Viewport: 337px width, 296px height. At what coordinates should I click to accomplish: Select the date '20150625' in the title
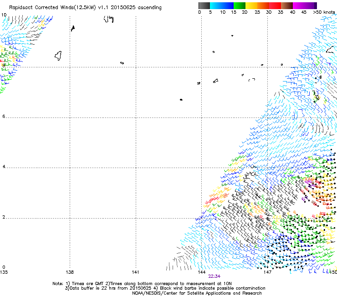[x=123, y=8]
